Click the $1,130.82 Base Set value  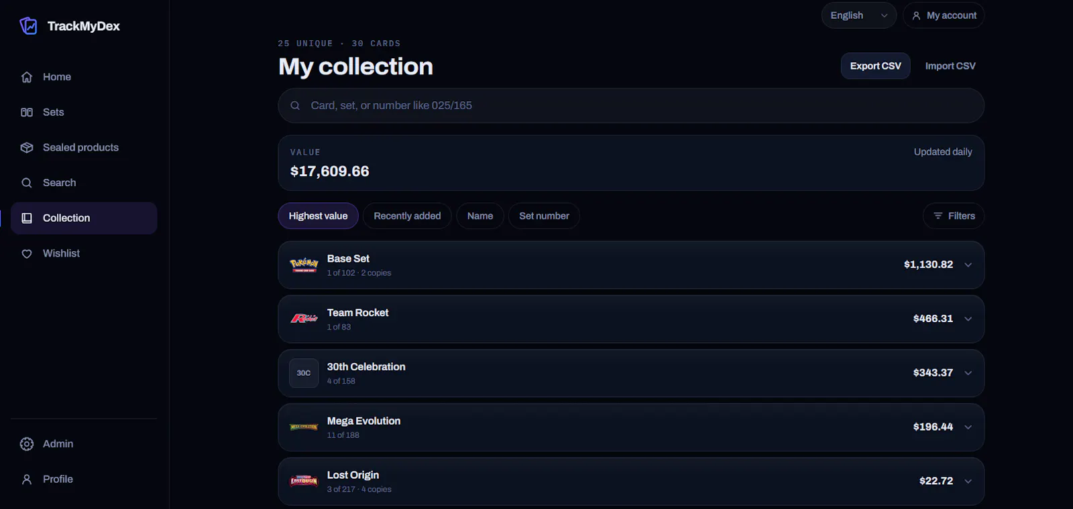[928, 265]
